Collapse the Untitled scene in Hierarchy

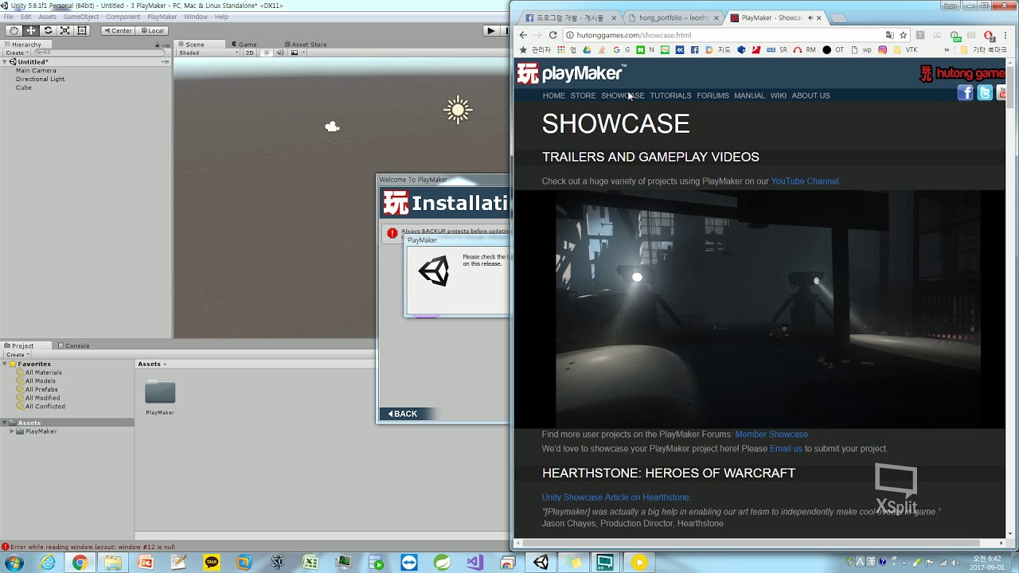[x=5, y=62]
